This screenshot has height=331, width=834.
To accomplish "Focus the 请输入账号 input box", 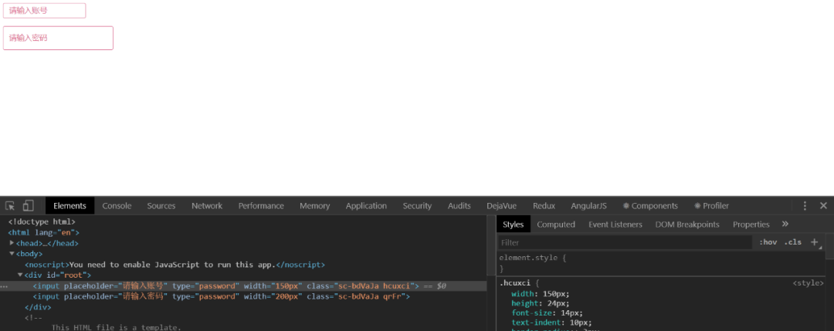I will click(45, 11).
